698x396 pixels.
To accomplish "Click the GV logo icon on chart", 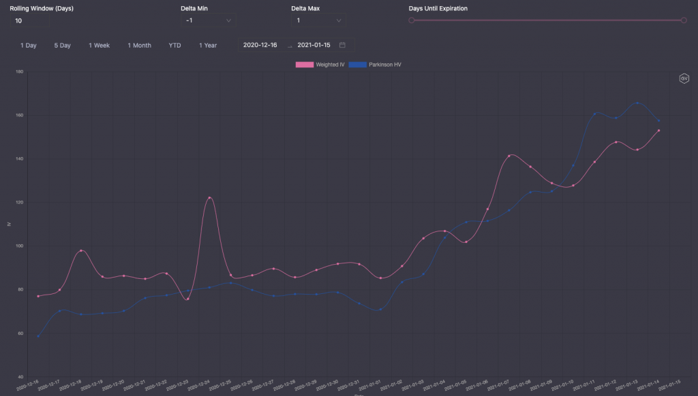I will pyautogui.click(x=684, y=79).
